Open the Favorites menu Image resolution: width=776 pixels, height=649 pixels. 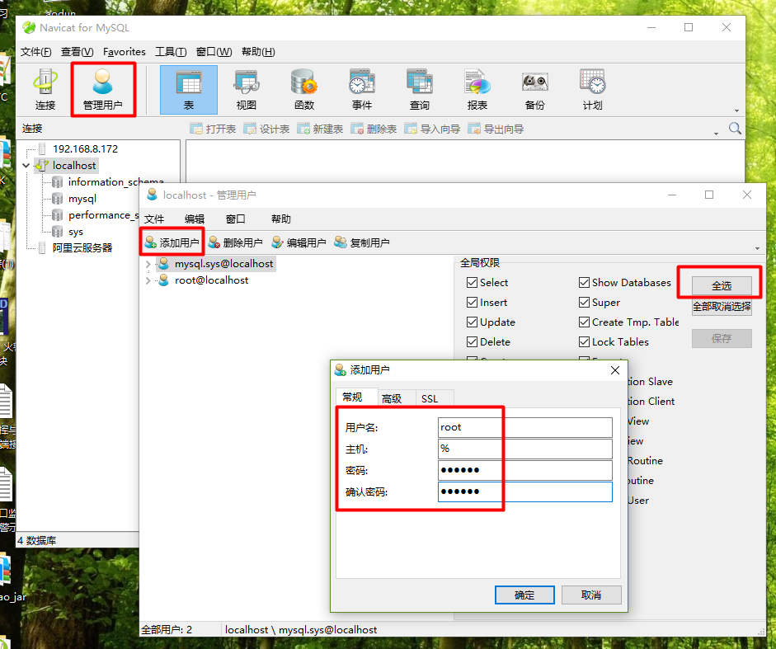125,52
